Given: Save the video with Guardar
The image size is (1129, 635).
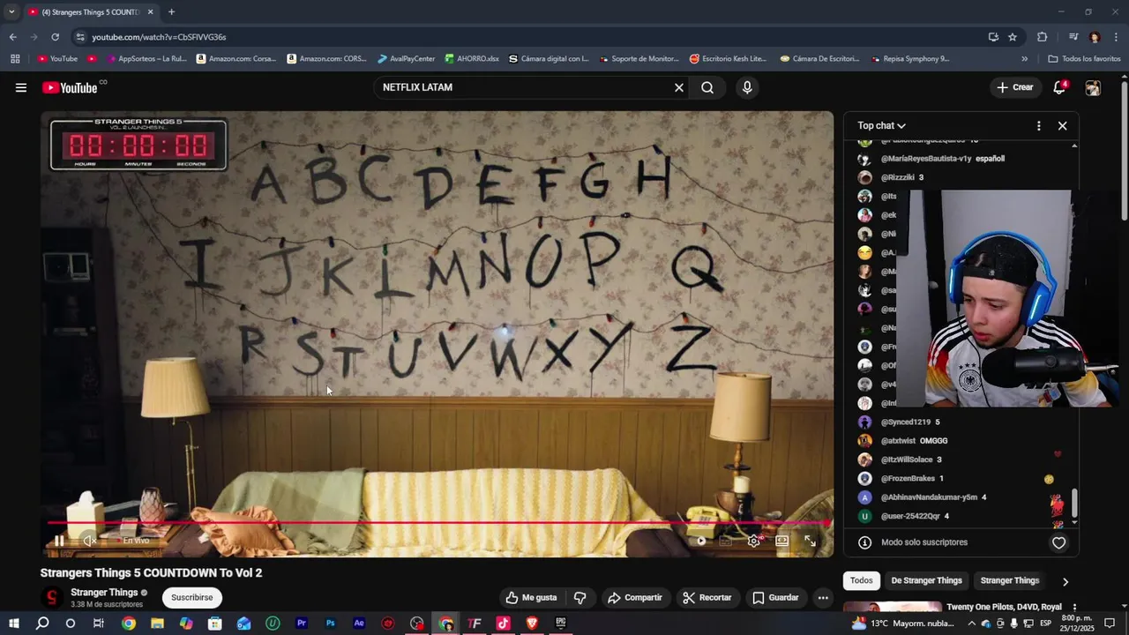Looking at the screenshot, I should [x=775, y=597].
